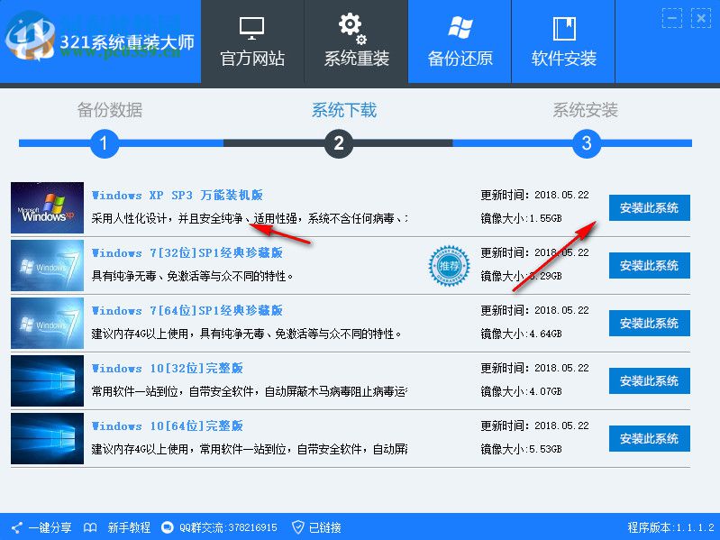The height and width of the screenshot is (540, 720).
Task: Click the monitor icon above 官方网站
Action: coord(251,29)
